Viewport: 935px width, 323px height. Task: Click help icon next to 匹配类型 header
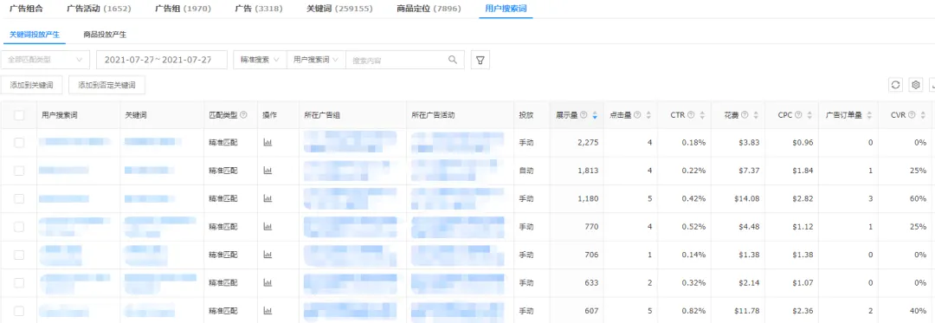pos(243,115)
